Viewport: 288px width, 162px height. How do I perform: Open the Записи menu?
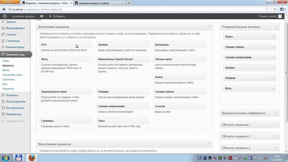coord(11,22)
